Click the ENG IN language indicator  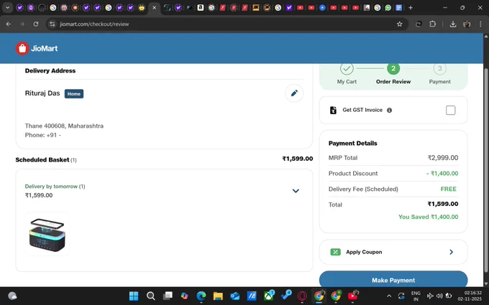pyautogui.click(x=416, y=296)
